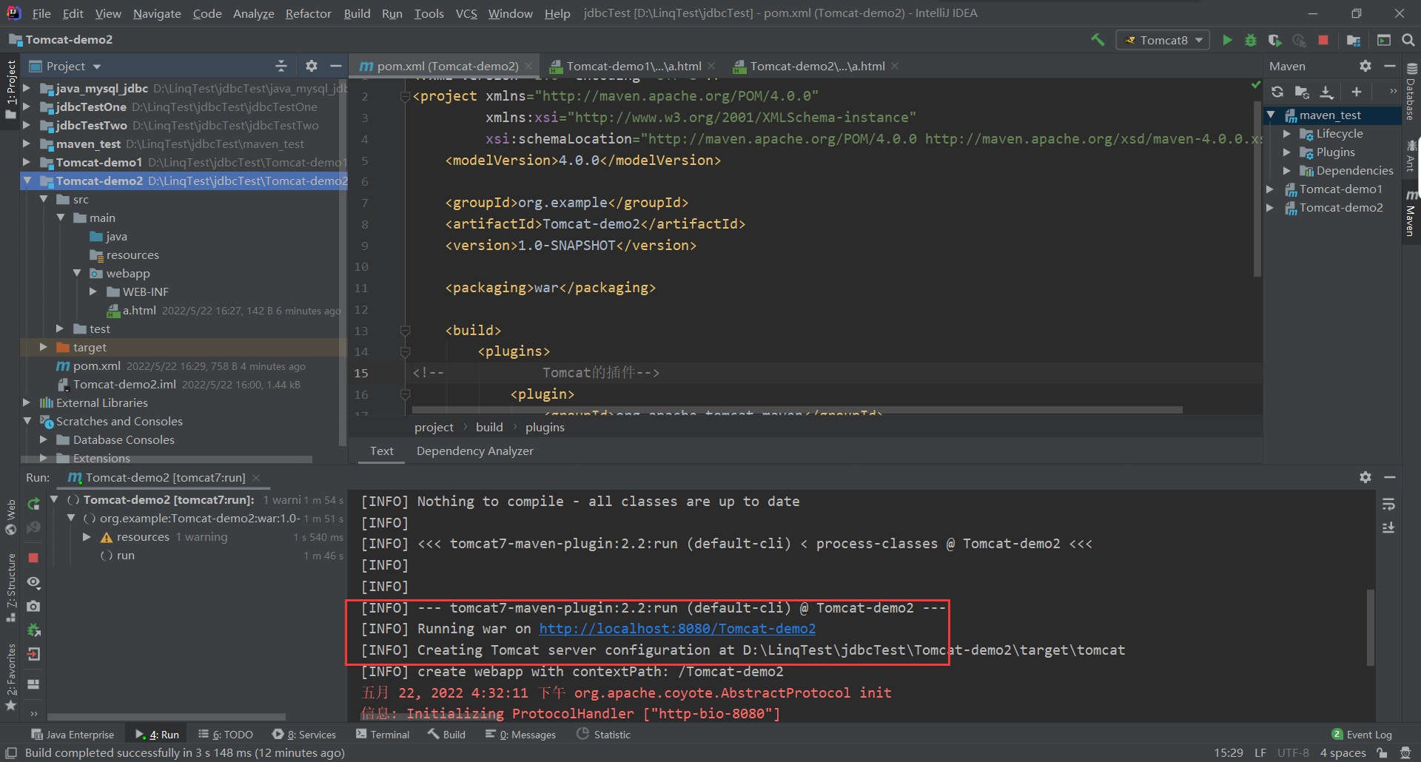Screen dimensions: 1421x762
Task: Switch to Tomcat-demo1 a.html editor tab
Action: pyautogui.click(x=634, y=66)
